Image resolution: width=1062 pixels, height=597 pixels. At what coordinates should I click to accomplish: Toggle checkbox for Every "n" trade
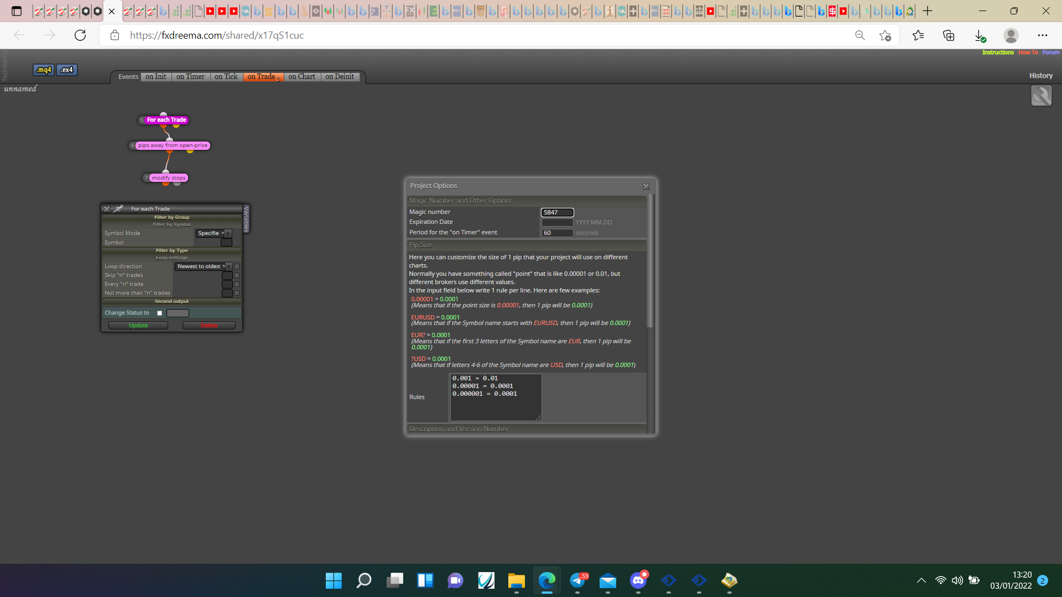coord(237,284)
